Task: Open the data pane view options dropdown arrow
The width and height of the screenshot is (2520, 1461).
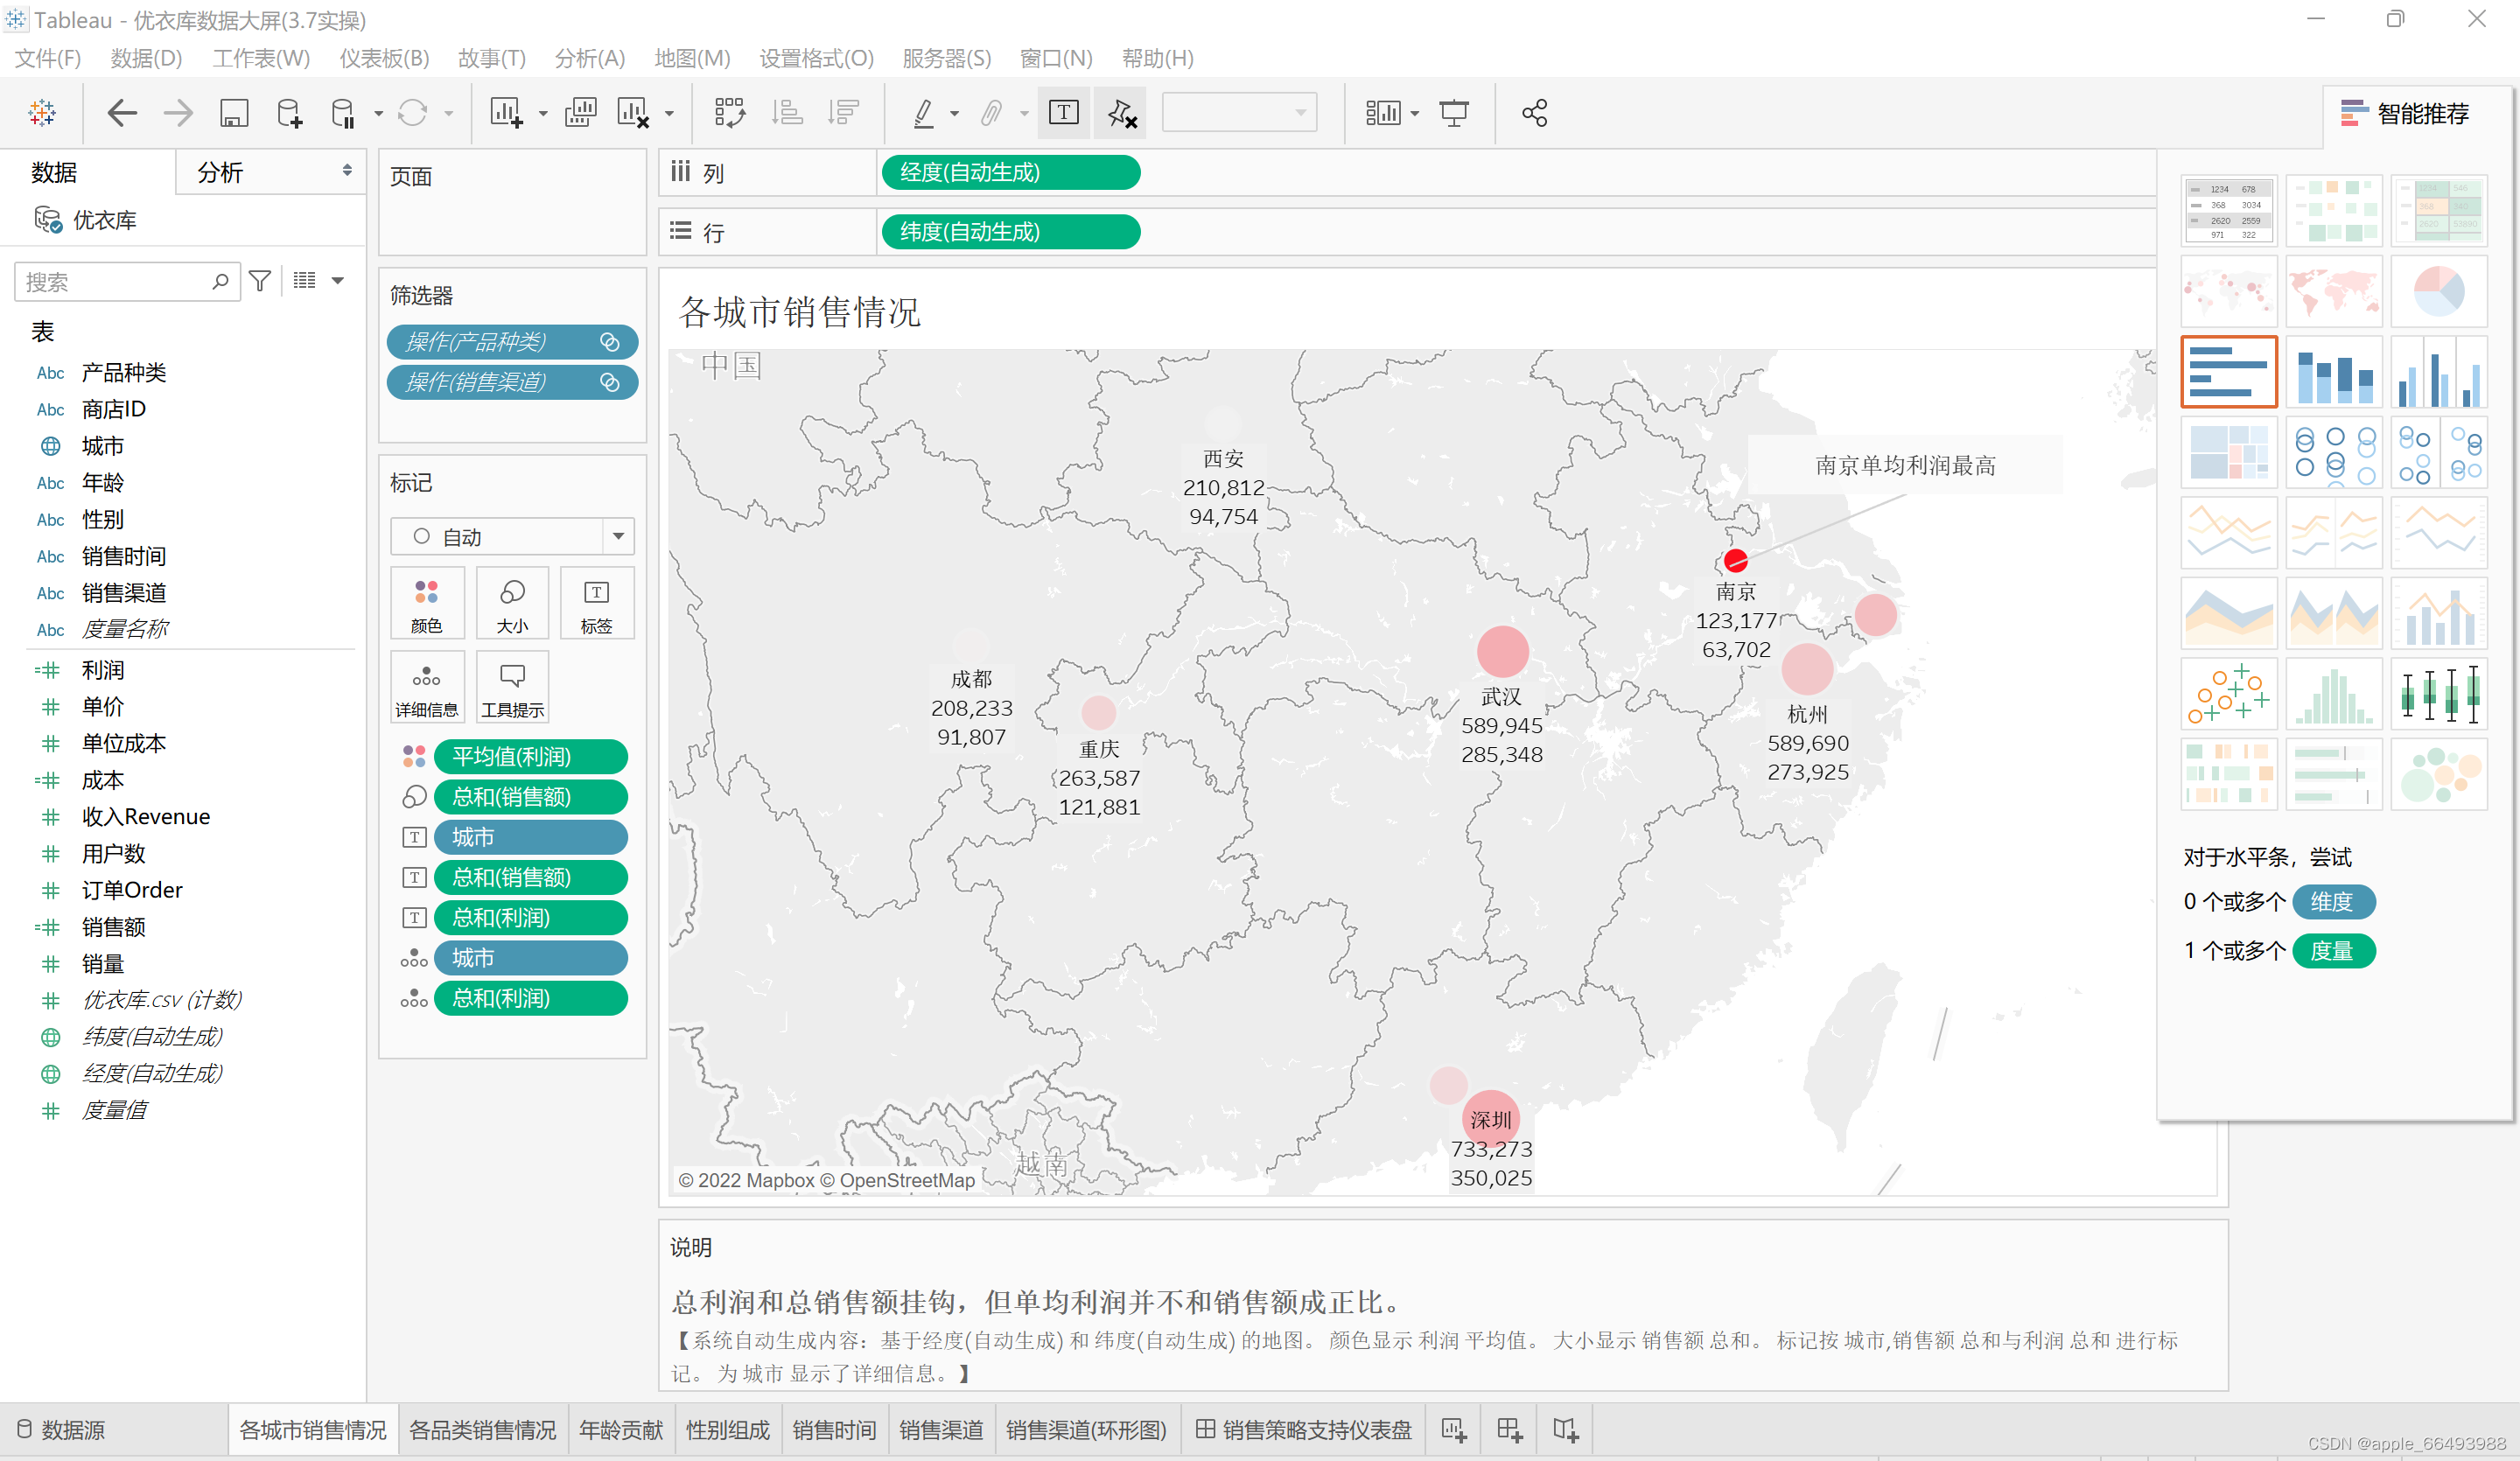Action: tap(338, 282)
